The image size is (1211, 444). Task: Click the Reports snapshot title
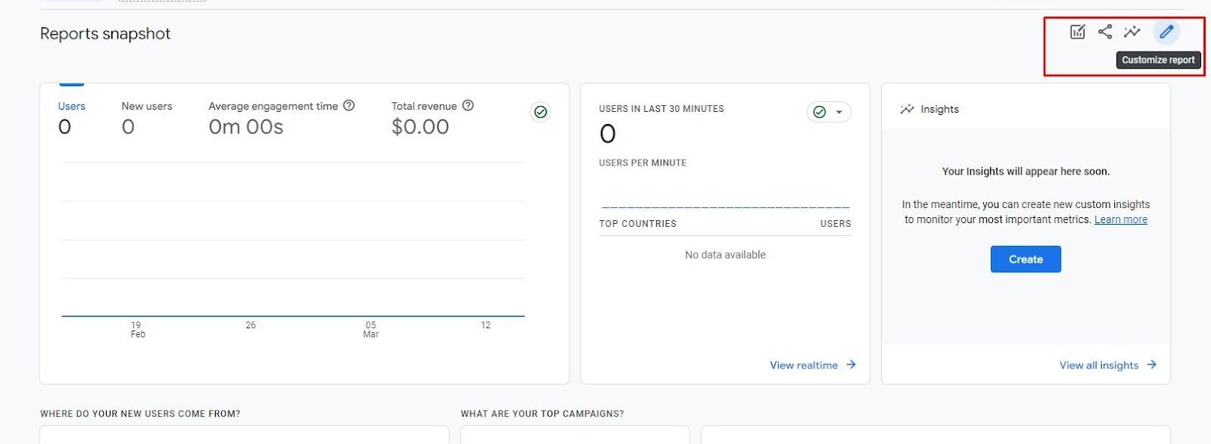(105, 33)
